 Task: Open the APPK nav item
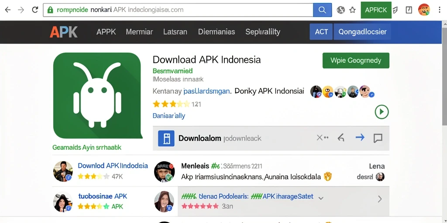[106, 32]
